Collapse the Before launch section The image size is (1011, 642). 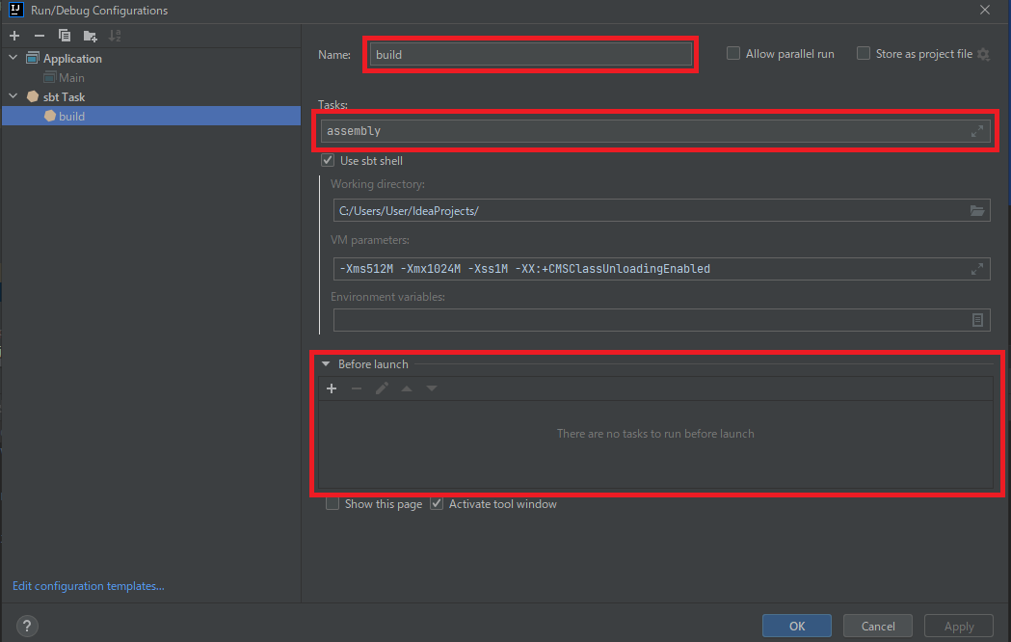(x=326, y=364)
